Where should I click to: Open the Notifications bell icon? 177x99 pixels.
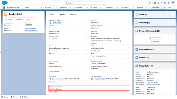pos(169,3)
